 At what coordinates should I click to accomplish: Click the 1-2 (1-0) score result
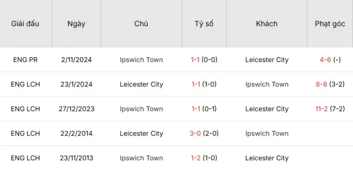204,158
